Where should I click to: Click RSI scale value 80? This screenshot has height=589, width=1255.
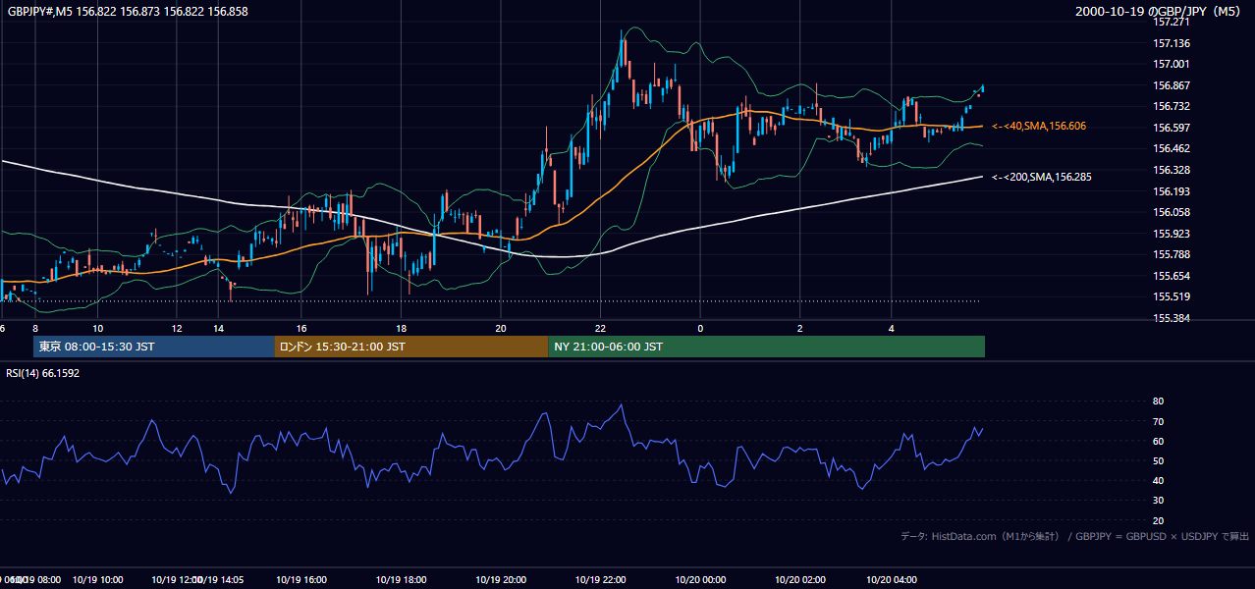[x=1158, y=402]
